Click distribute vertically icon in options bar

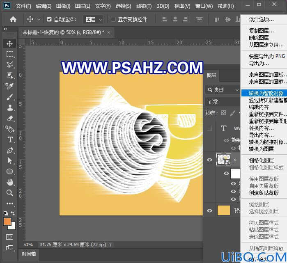[x=199, y=19]
